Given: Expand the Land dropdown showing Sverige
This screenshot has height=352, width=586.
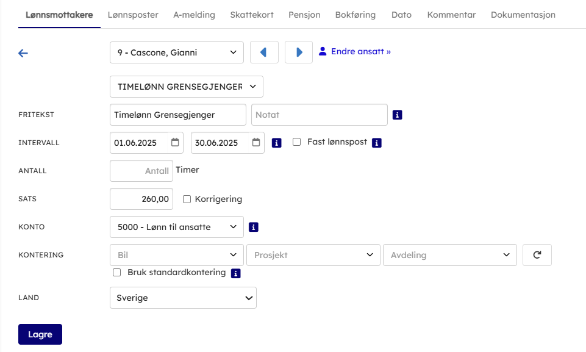Looking at the screenshot, I should coord(183,298).
